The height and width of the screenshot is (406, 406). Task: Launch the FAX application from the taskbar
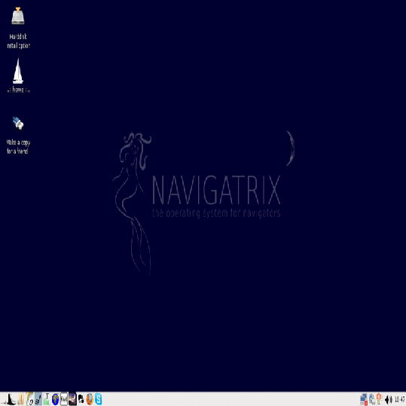[64, 399]
